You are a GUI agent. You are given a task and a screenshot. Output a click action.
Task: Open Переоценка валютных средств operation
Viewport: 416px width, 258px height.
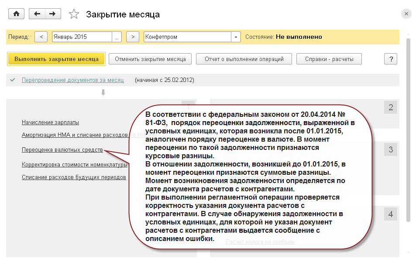point(62,149)
